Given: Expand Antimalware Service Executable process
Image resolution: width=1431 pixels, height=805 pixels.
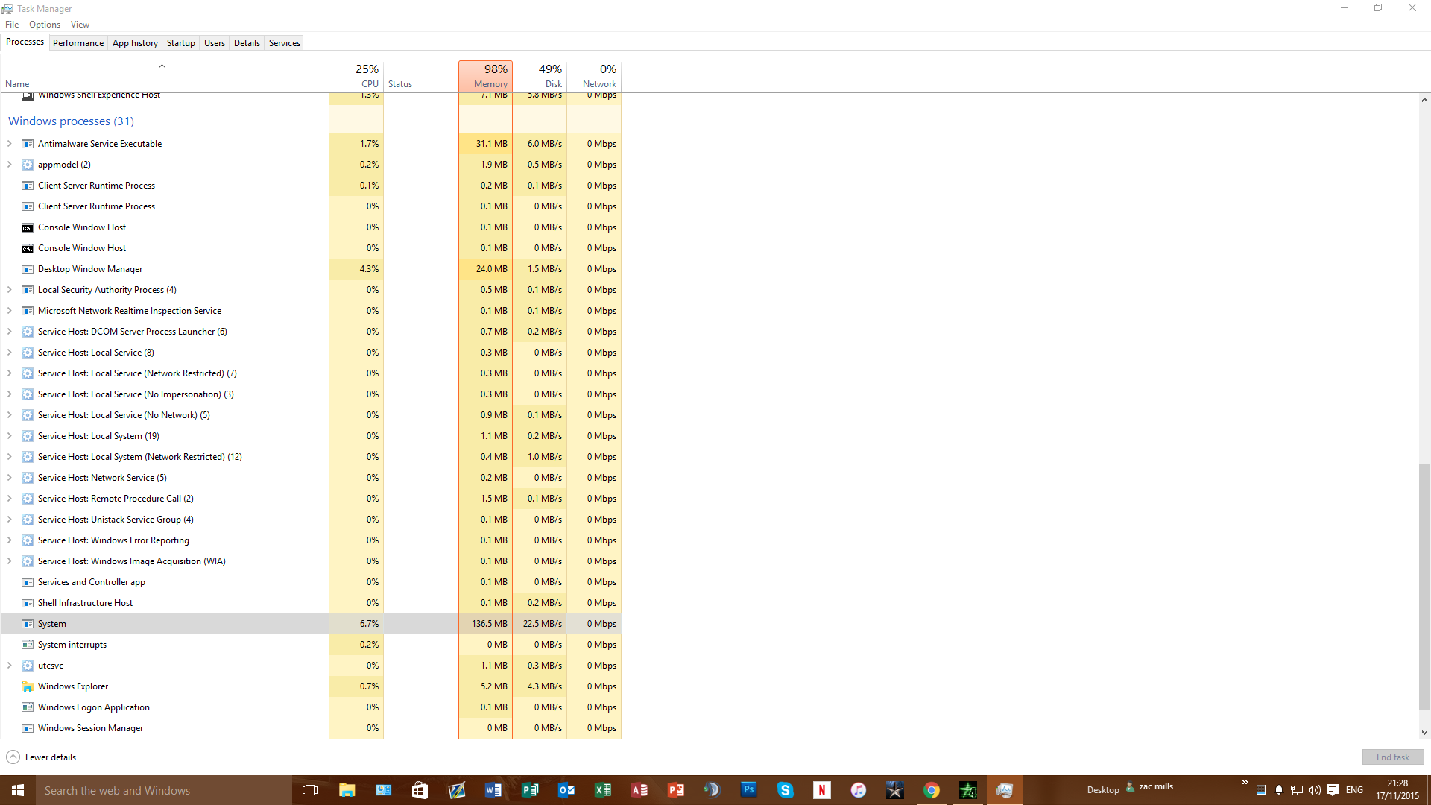Looking at the screenshot, I should pyautogui.click(x=9, y=144).
